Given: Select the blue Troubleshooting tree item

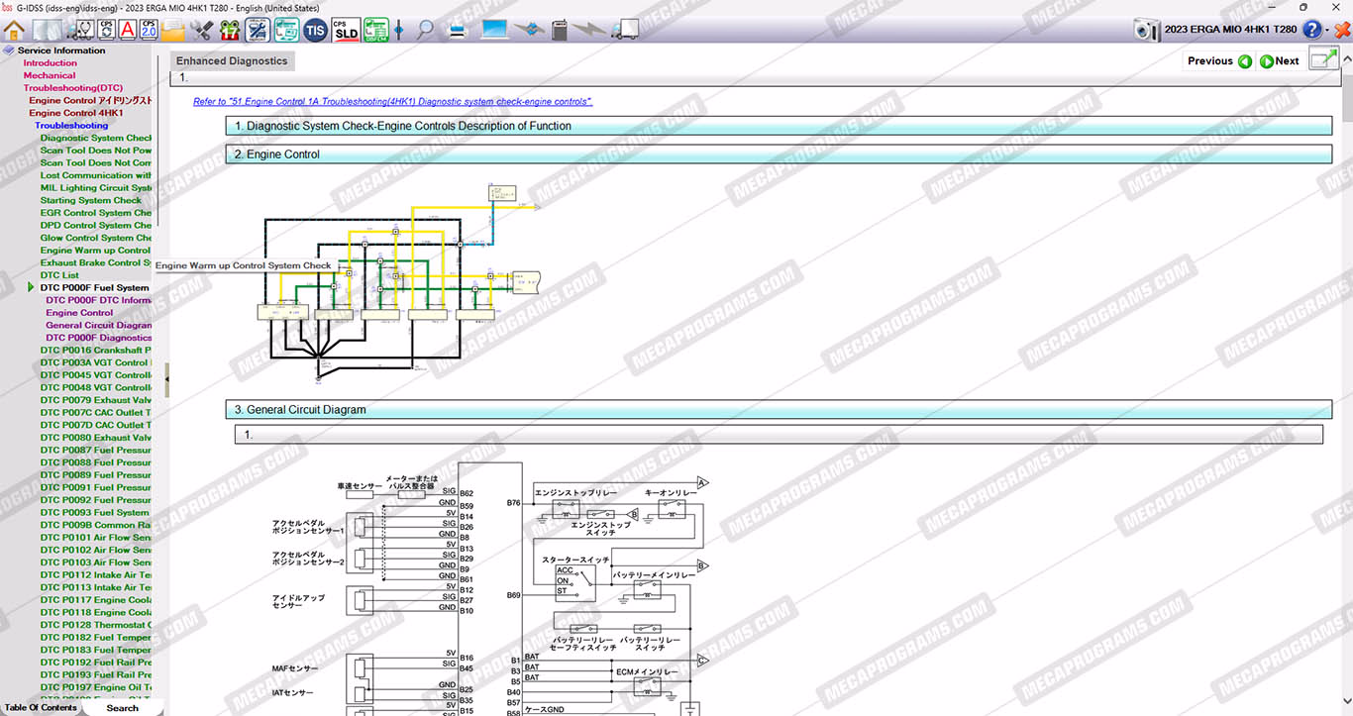Looking at the screenshot, I should pos(71,126).
